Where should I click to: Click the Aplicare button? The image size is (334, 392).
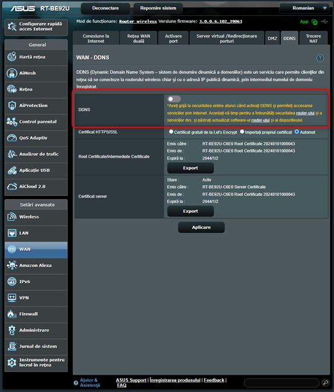click(201, 227)
